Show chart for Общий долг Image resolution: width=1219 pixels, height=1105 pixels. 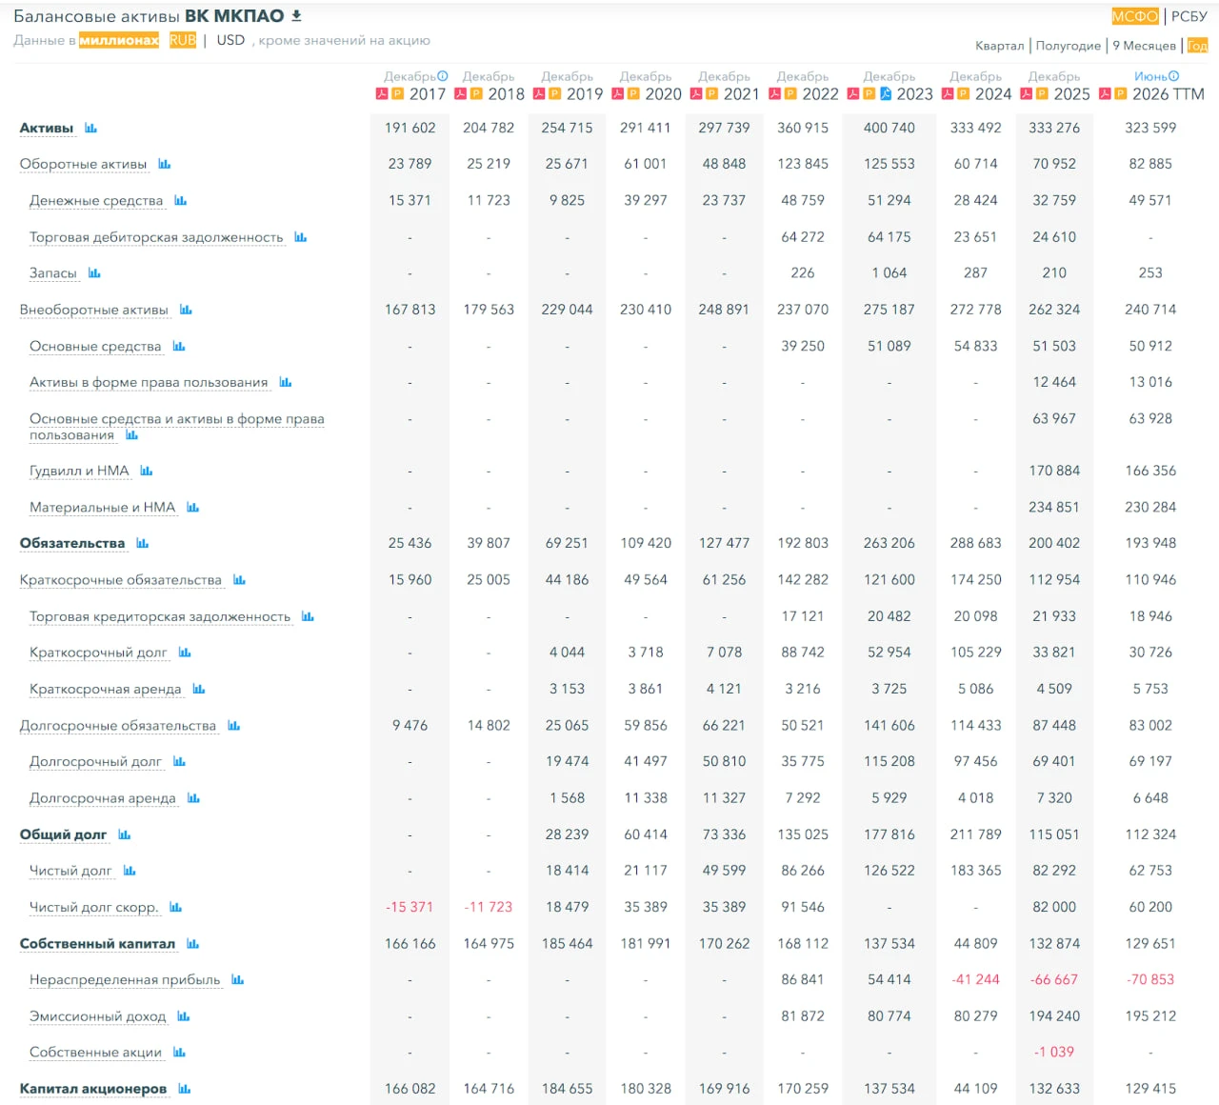point(125,834)
